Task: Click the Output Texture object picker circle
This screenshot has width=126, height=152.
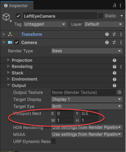Action: pos(119,92)
